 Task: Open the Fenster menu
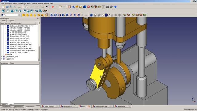pyautogui.click(x=46, y=3)
